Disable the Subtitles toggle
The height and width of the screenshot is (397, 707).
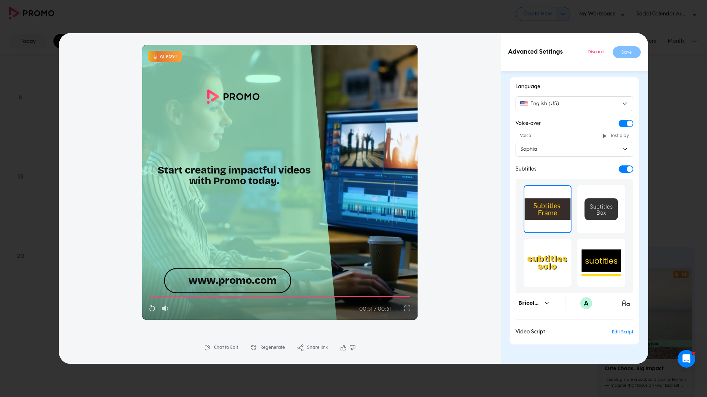tap(626, 169)
